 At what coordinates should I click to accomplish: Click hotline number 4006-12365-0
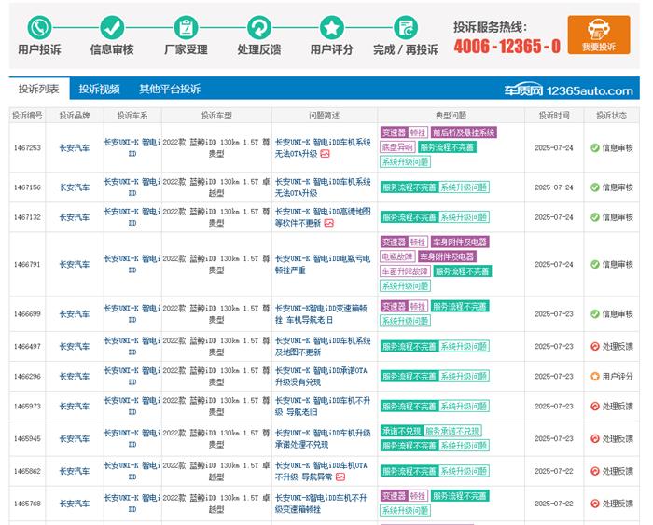[x=507, y=47]
